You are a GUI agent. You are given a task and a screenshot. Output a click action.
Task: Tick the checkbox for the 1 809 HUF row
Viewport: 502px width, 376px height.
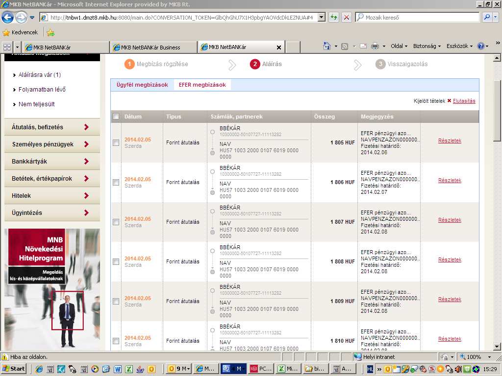(116, 301)
